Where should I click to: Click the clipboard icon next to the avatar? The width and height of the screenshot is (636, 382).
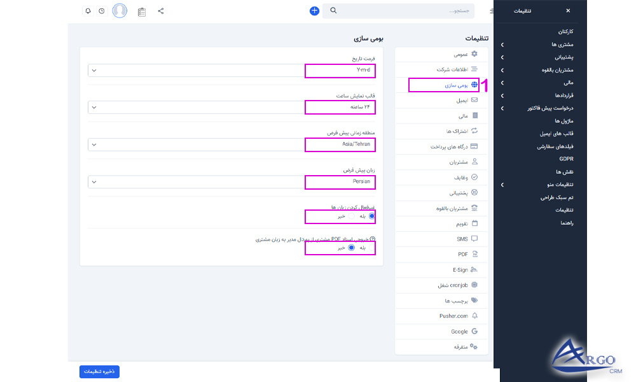pos(142,11)
